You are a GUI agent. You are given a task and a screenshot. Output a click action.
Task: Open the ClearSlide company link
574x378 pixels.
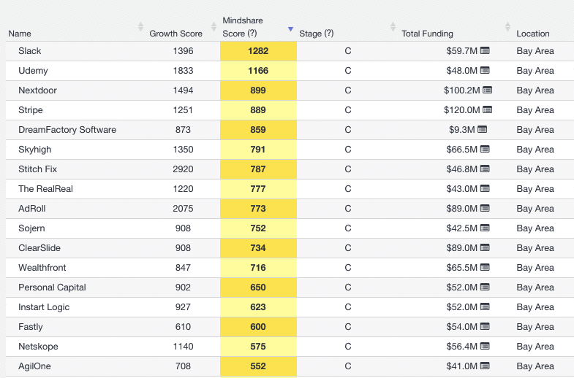(39, 248)
